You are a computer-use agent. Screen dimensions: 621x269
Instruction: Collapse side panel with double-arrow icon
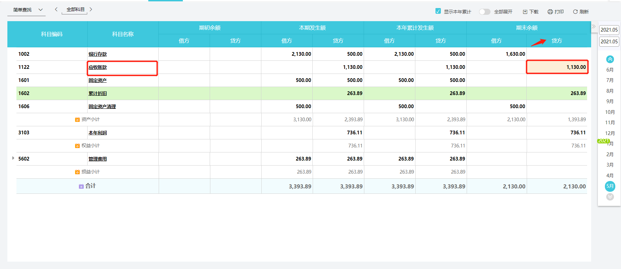[593, 27]
